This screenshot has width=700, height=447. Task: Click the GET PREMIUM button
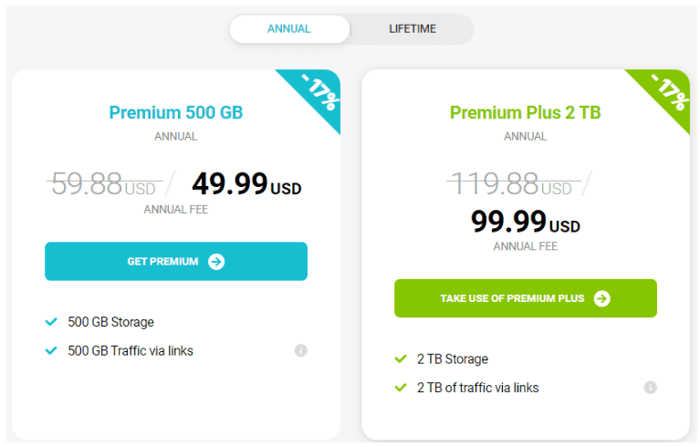(176, 262)
